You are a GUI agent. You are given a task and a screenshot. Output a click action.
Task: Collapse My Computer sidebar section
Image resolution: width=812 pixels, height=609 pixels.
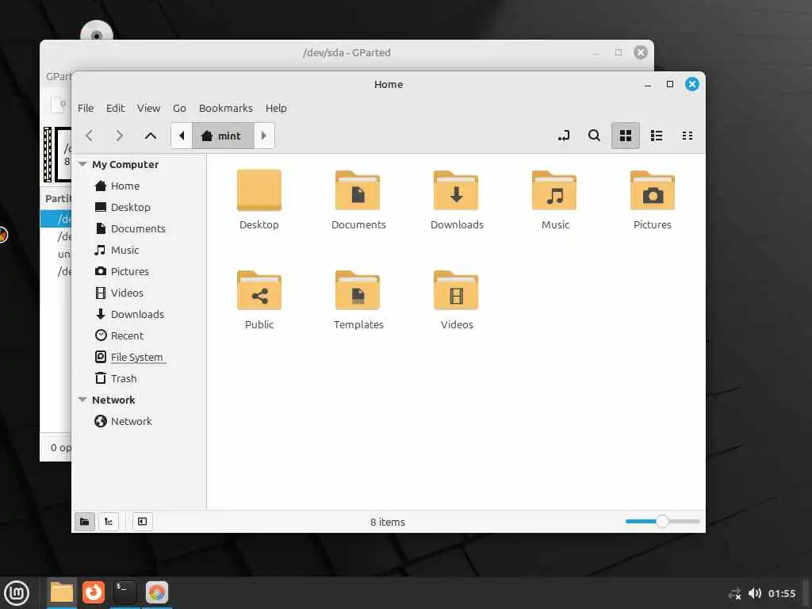point(82,164)
